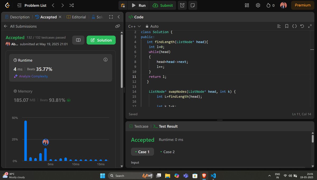Open the layout grid icon
317x180 pixels.
point(247,5)
